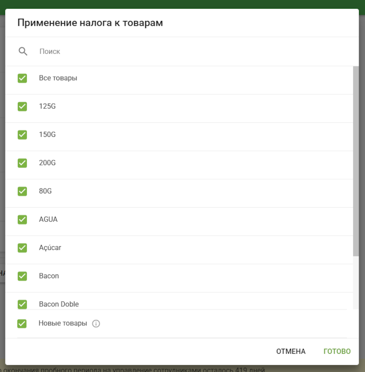Click the ГОТОВО button

click(x=337, y=351)
